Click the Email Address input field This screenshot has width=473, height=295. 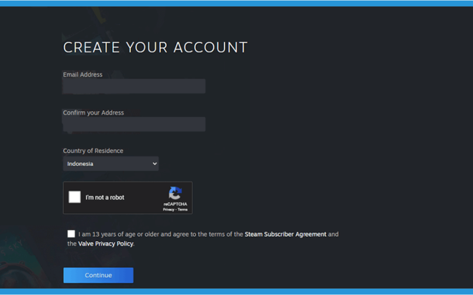pos(134,86)
